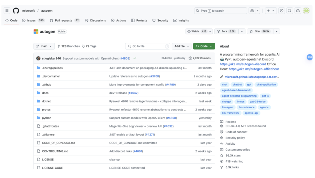The image size is (315, 178).
Task: Expand the Fork options dropdown arrow
Action: [x=242, y=31]
